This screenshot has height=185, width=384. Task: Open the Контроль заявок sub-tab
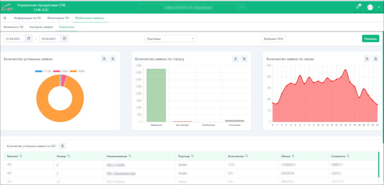(41, 27)
